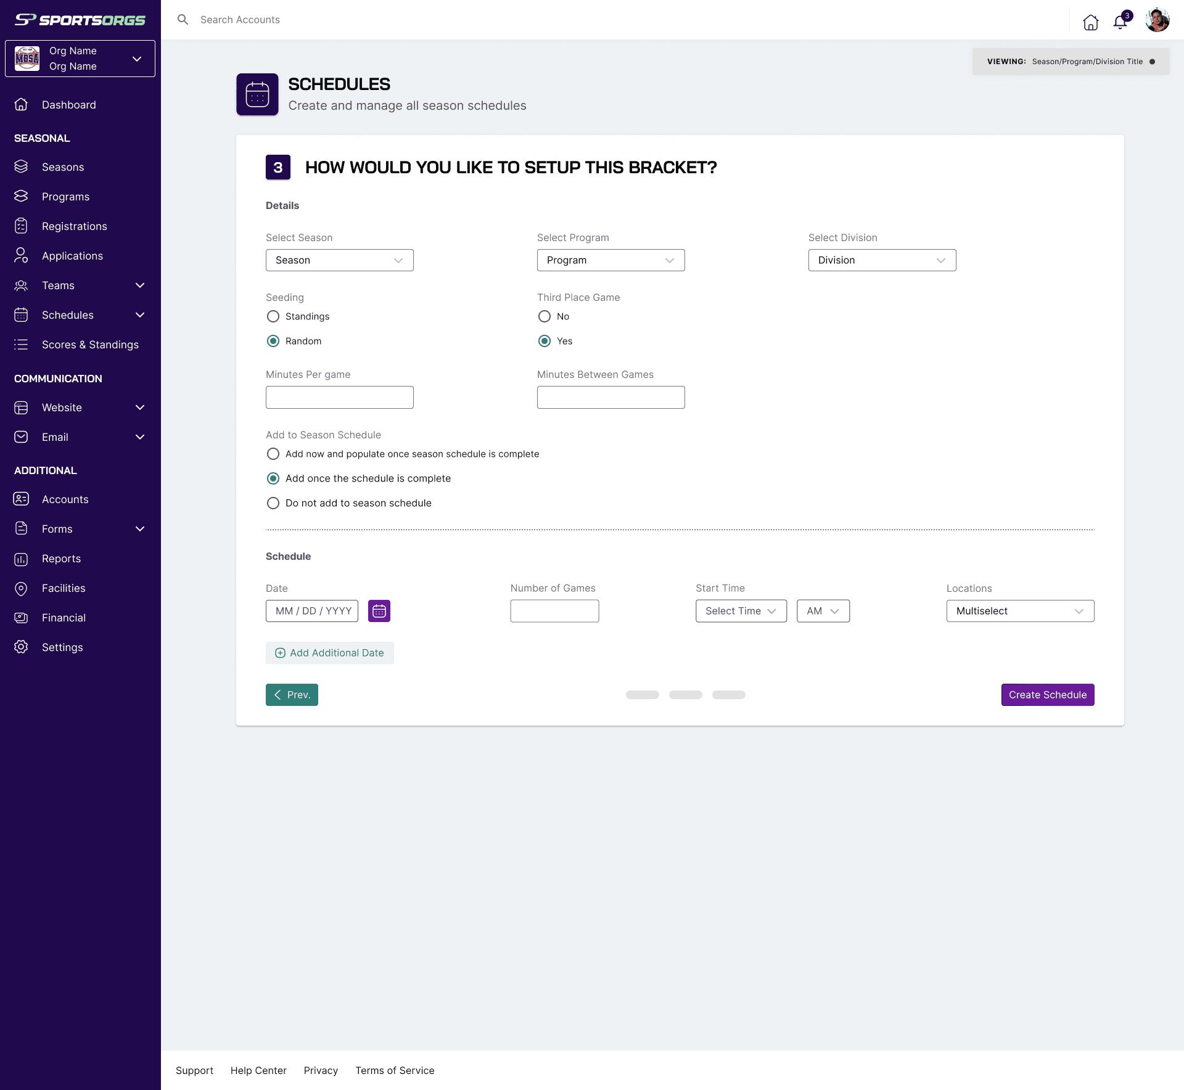Click Add Additional Date button

[x=329, y=653]
